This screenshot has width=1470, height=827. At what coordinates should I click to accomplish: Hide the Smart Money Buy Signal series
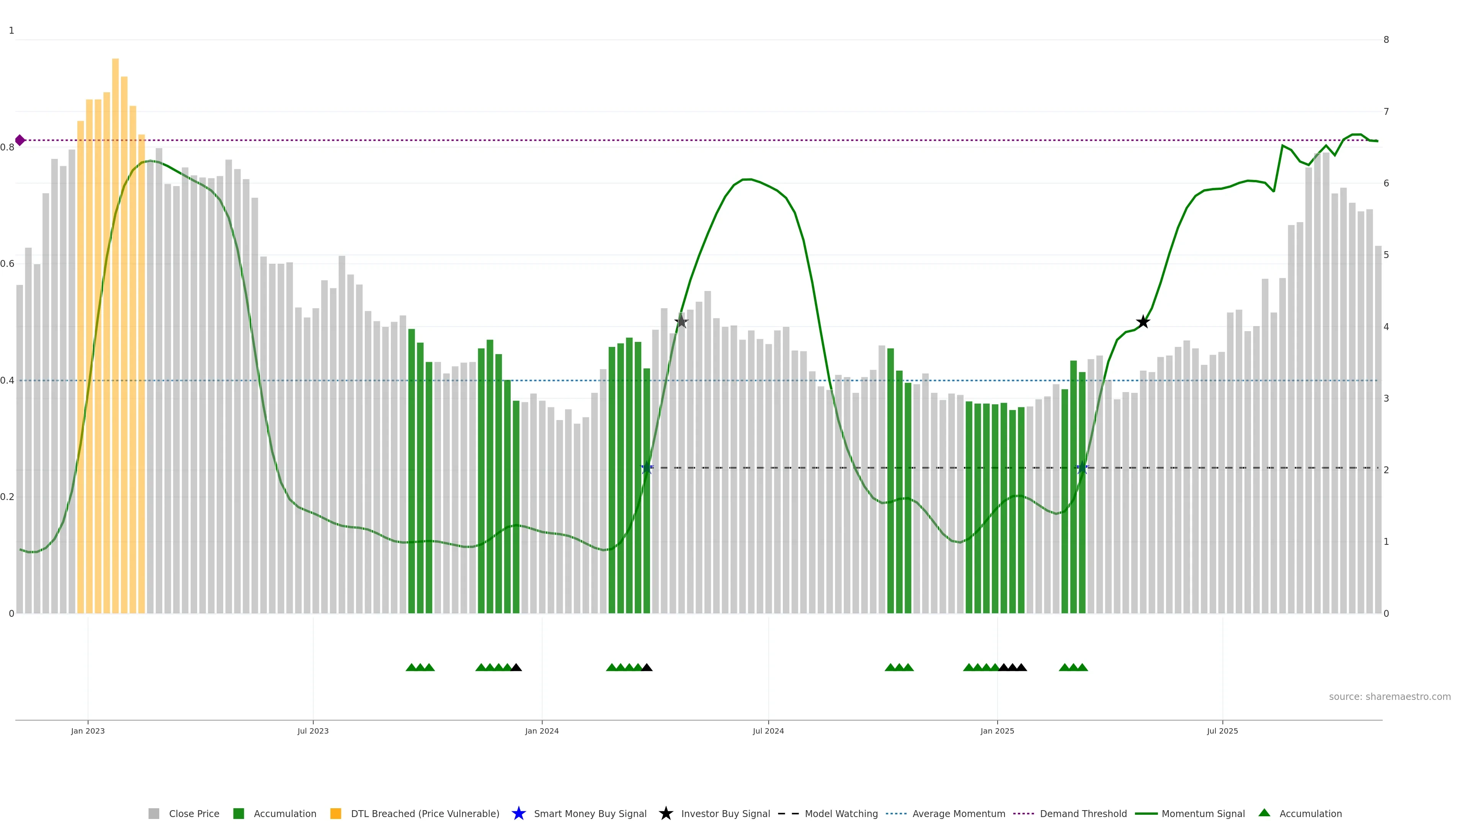590,814
